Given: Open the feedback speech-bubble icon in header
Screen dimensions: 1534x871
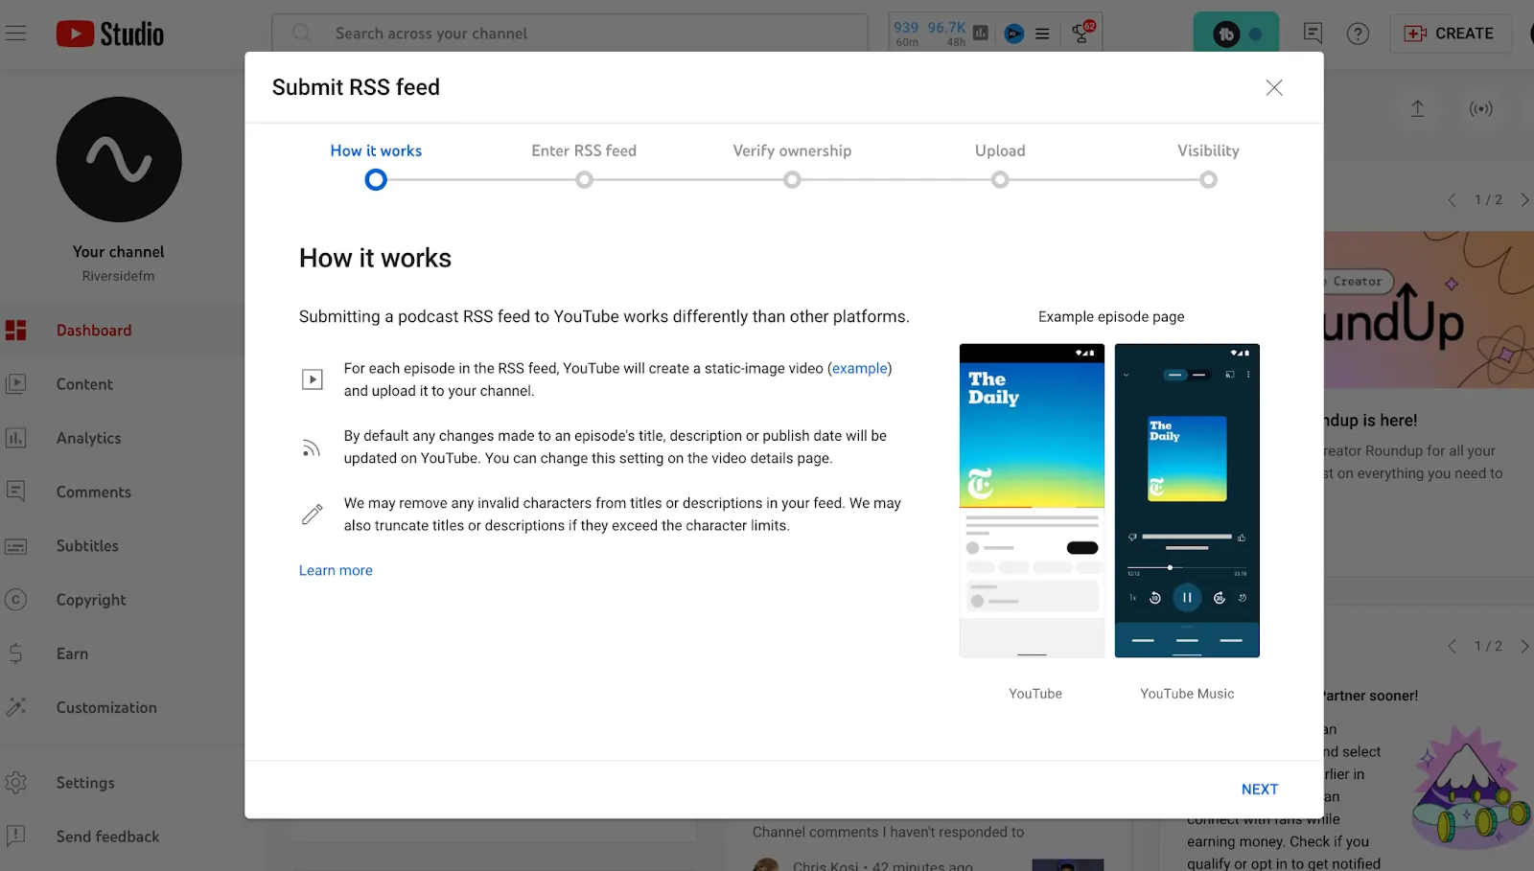Looking at the screenshot, I should [x=1313, y=34].
